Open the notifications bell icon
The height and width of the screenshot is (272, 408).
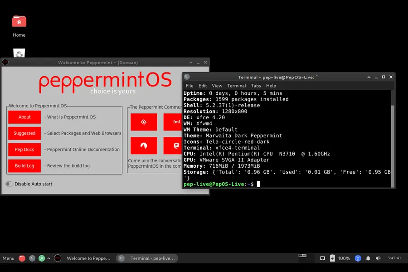click(368, 258)
